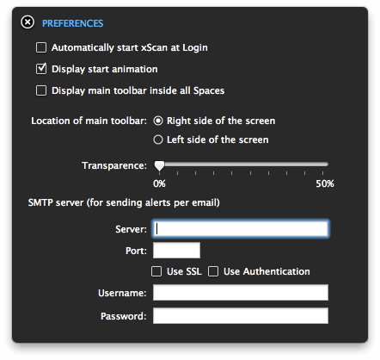Screen dimensions: 380x360
Task: Select Right side of the screen option
Action: point(158,121)
